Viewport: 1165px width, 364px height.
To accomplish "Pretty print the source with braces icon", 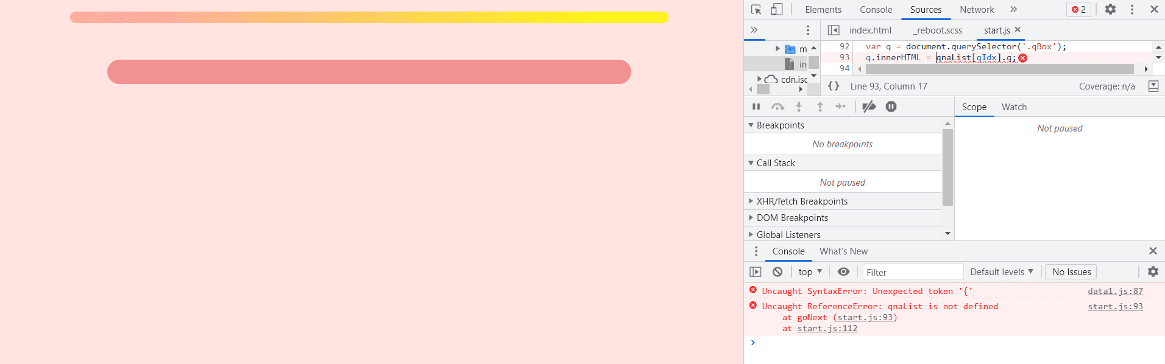I will [834, 86].
